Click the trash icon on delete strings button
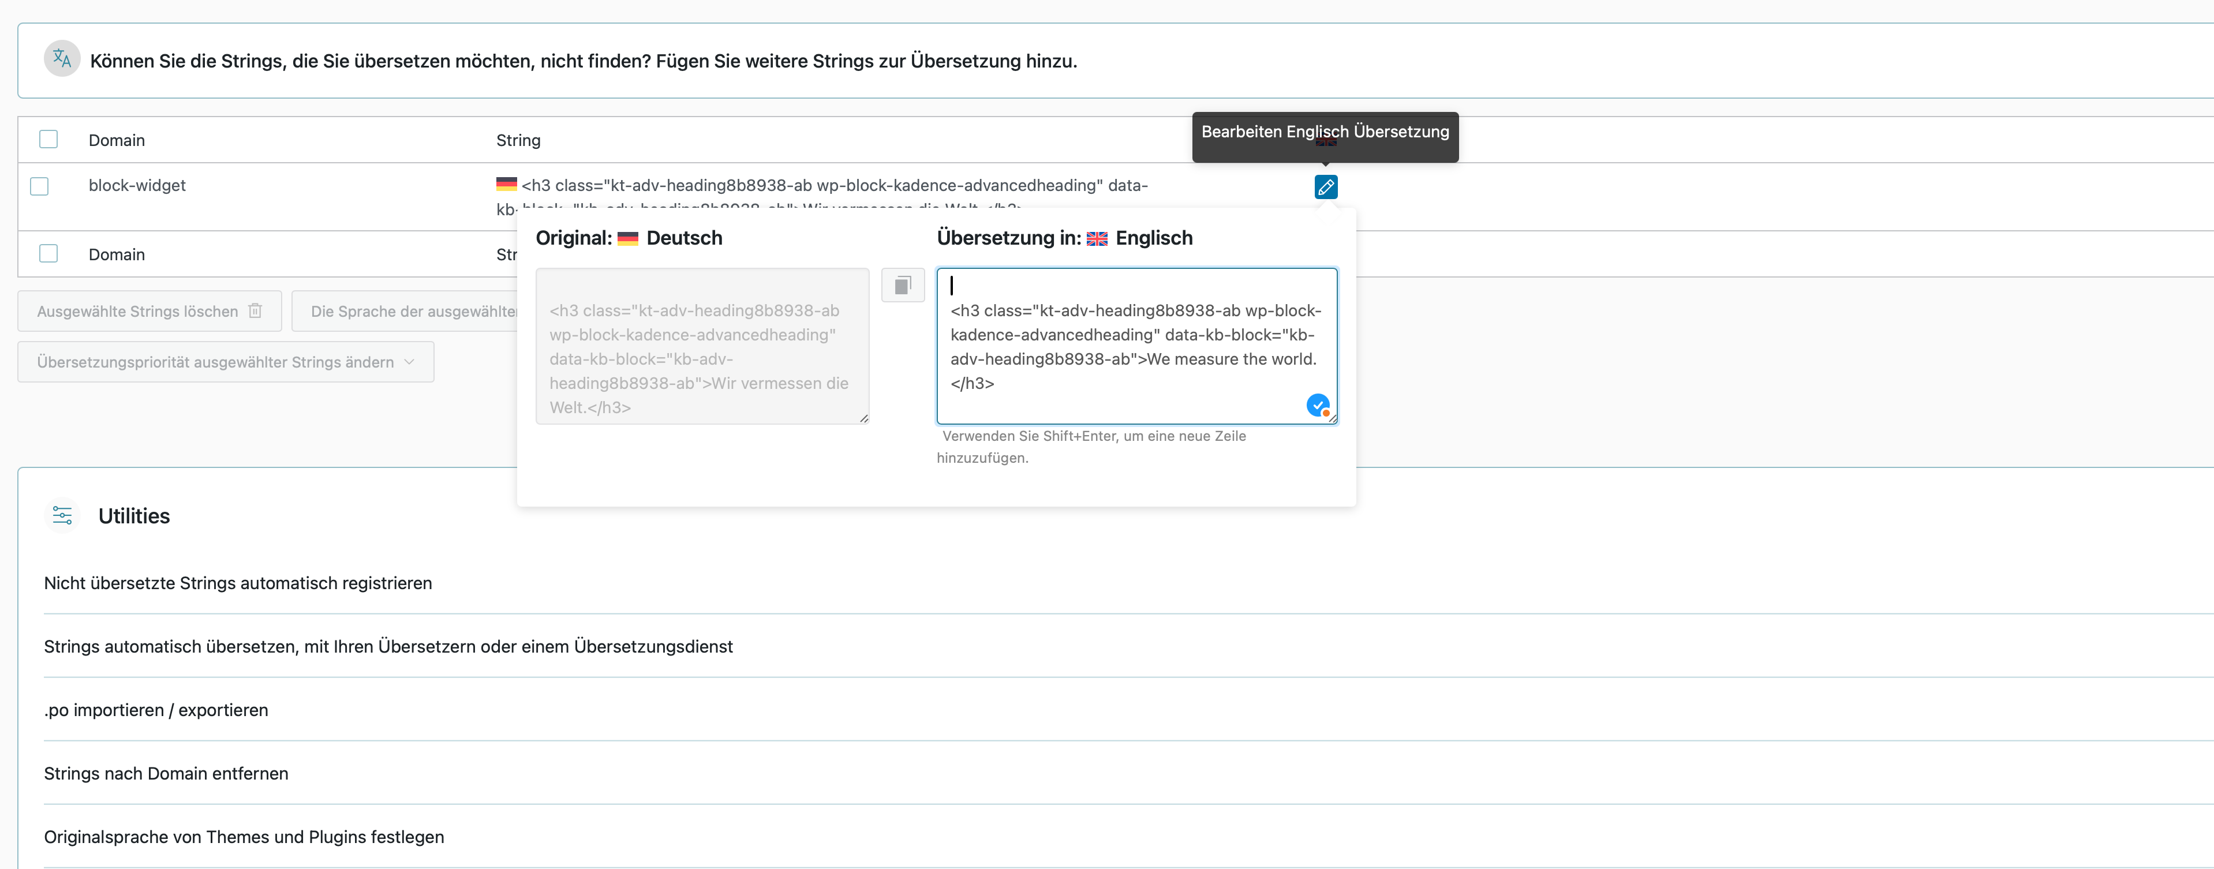The width and height of the screenshot is (2214, 869). pyautogui.click(x=255, y=311)
